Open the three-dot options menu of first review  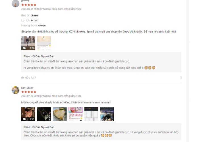[181, 78]
